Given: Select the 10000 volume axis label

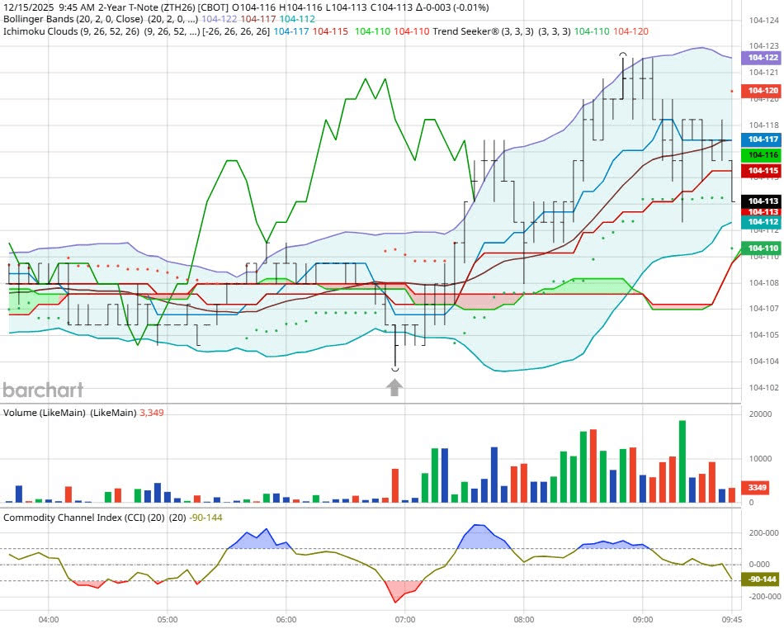Looking at the screenshot, I should click(760, 458).
